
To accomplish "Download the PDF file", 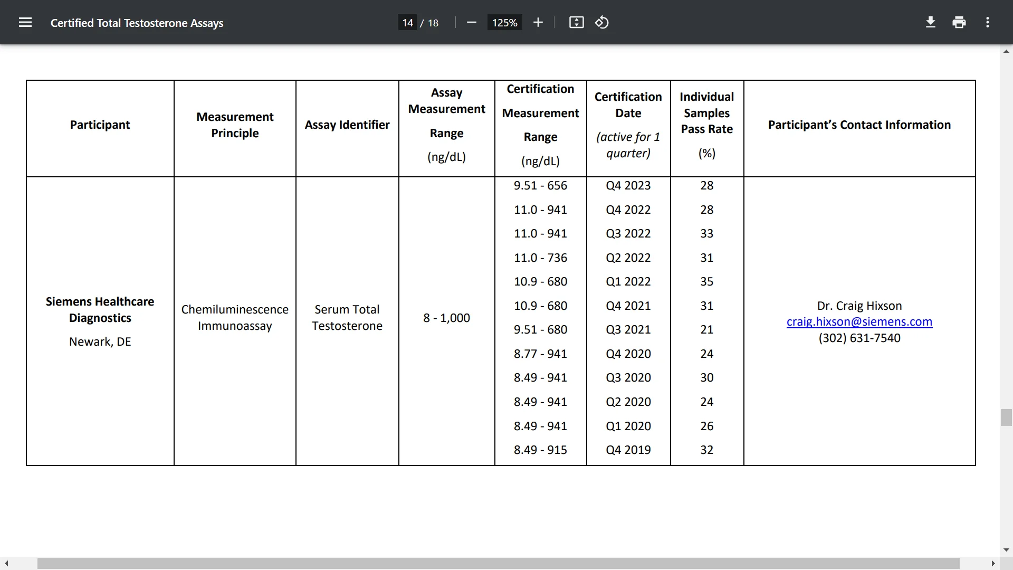I will click(x=931, y=22).
